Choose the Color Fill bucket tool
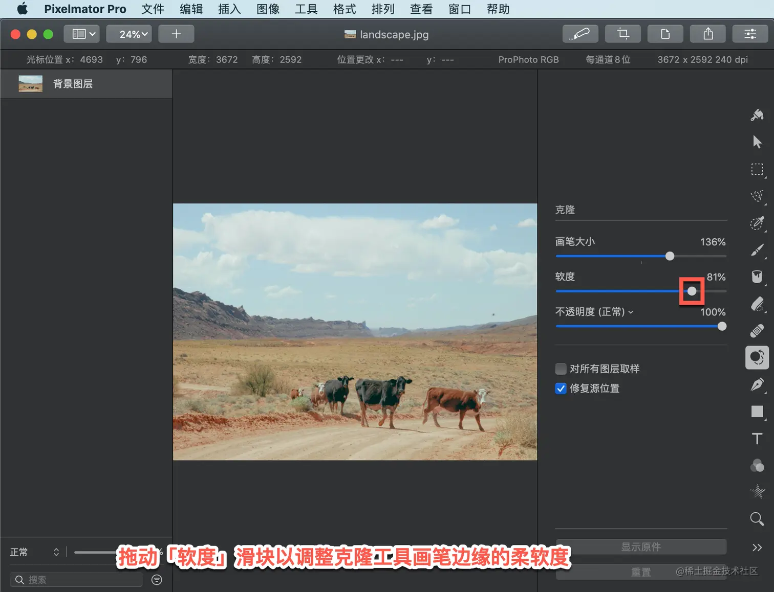Screen dimensions: 774x592 click(757, 277)
